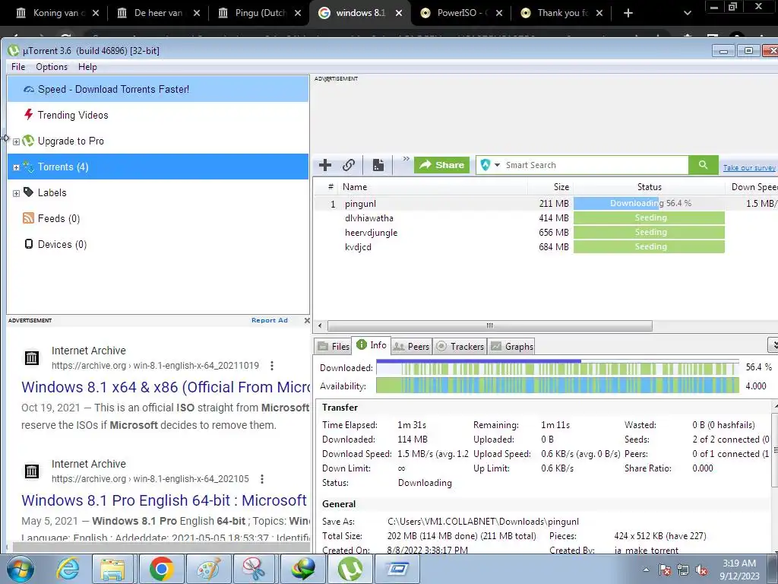Open the Snipping Tool from the taskbar
This screenshot has width=778, height=584.
pos(254,569)
